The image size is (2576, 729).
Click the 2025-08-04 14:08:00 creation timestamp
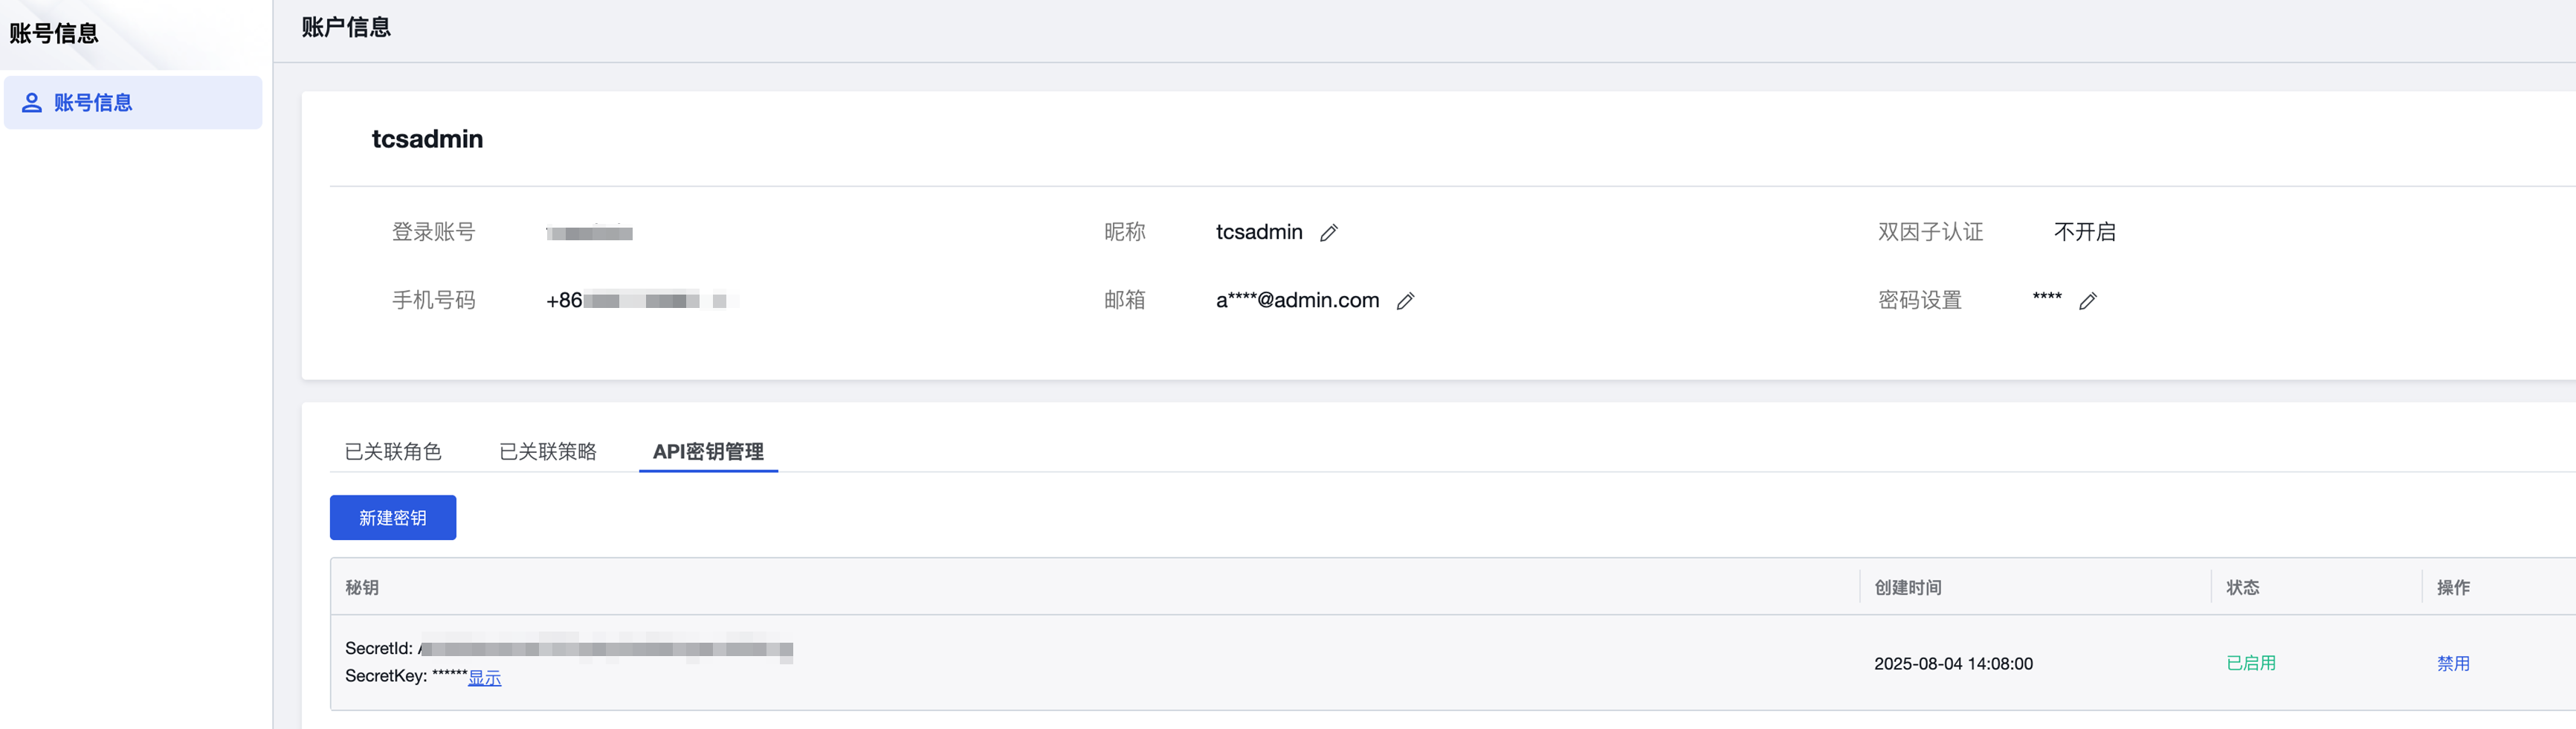pos(1953,664)
